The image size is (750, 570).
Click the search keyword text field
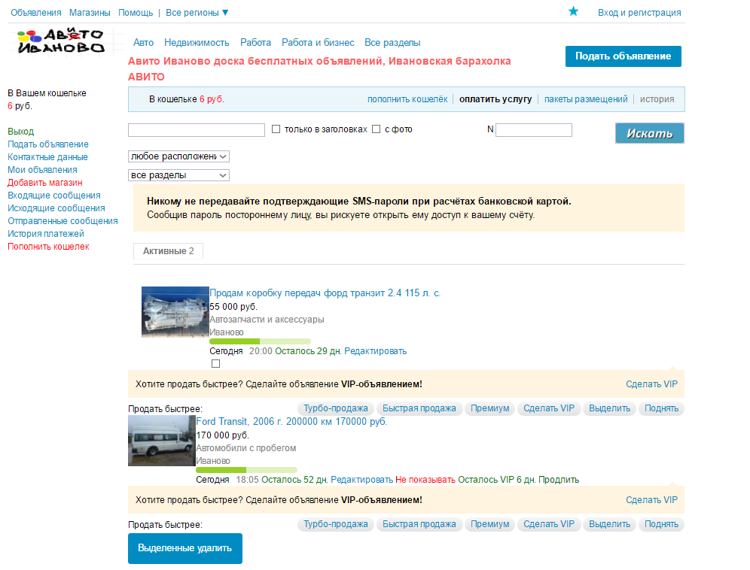tap(197, 130)
